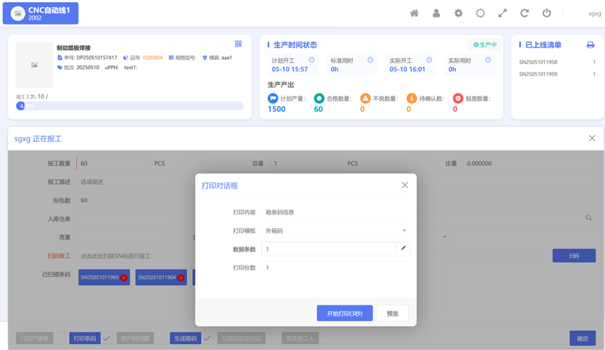605x350 pixels.
Task: Toggle the 生成箱码 checkbox
Action: tap(207, 338)
